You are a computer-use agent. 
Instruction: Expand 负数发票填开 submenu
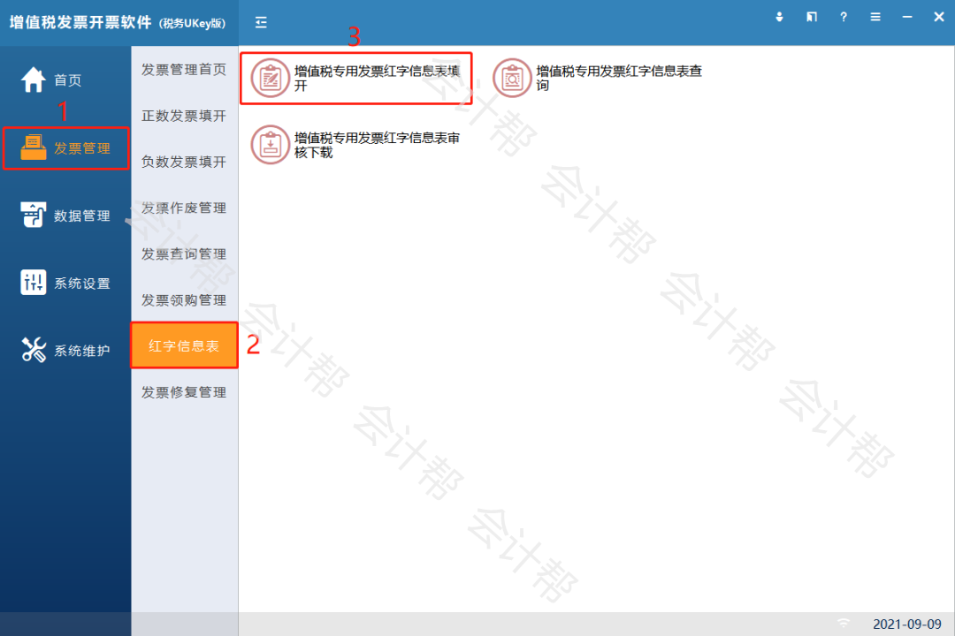tap(184, 162)
